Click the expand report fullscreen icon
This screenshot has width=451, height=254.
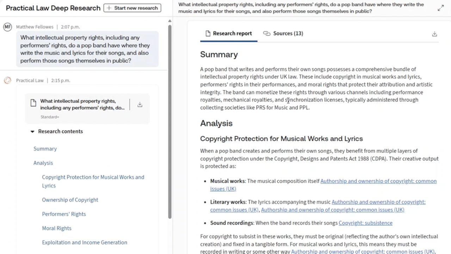point(440,8)
